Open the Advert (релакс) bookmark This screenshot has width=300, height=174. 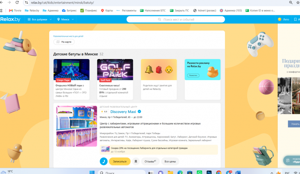[x=205, y=11]
